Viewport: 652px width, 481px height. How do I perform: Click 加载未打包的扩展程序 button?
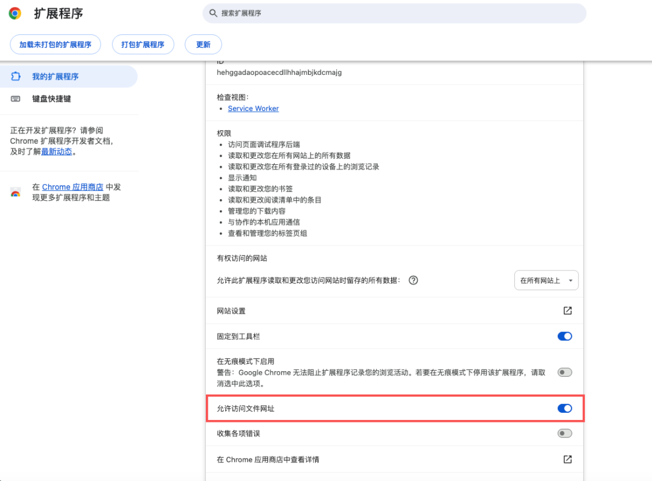click(56, 45)
